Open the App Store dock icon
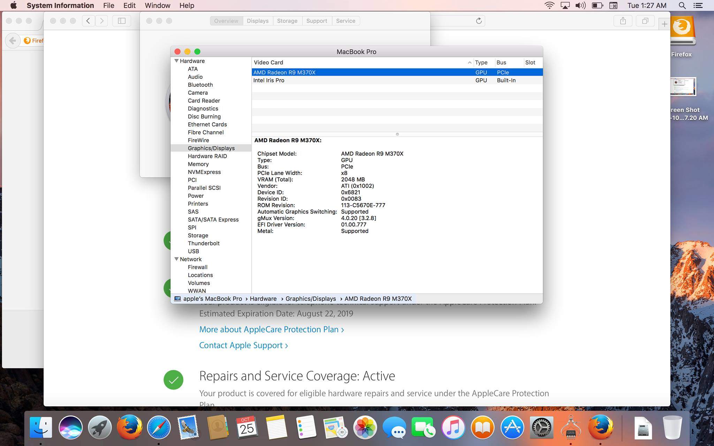 512,428
